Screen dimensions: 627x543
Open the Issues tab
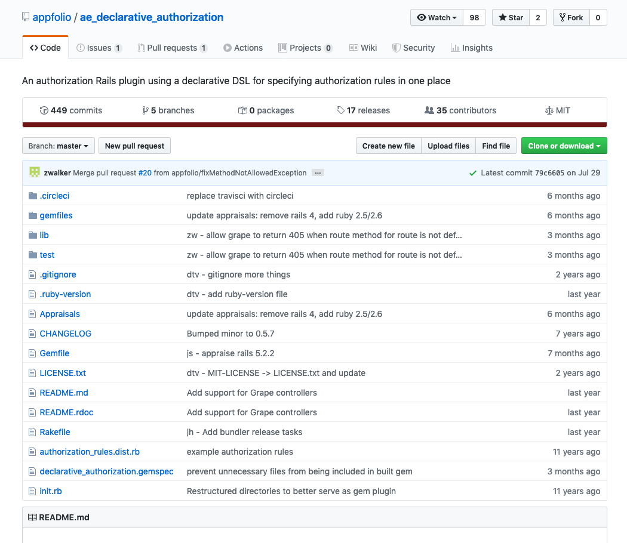click(99, 48)
